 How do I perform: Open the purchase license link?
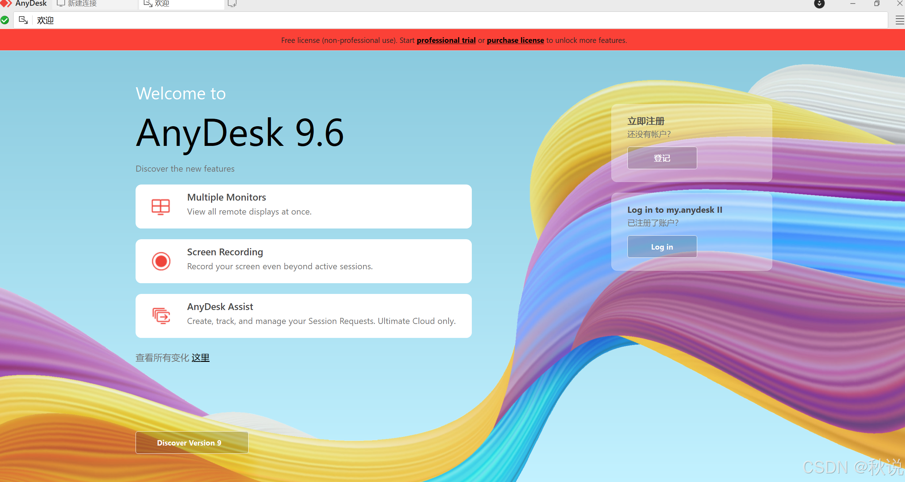pyautogui.click(x=515, y=40)
